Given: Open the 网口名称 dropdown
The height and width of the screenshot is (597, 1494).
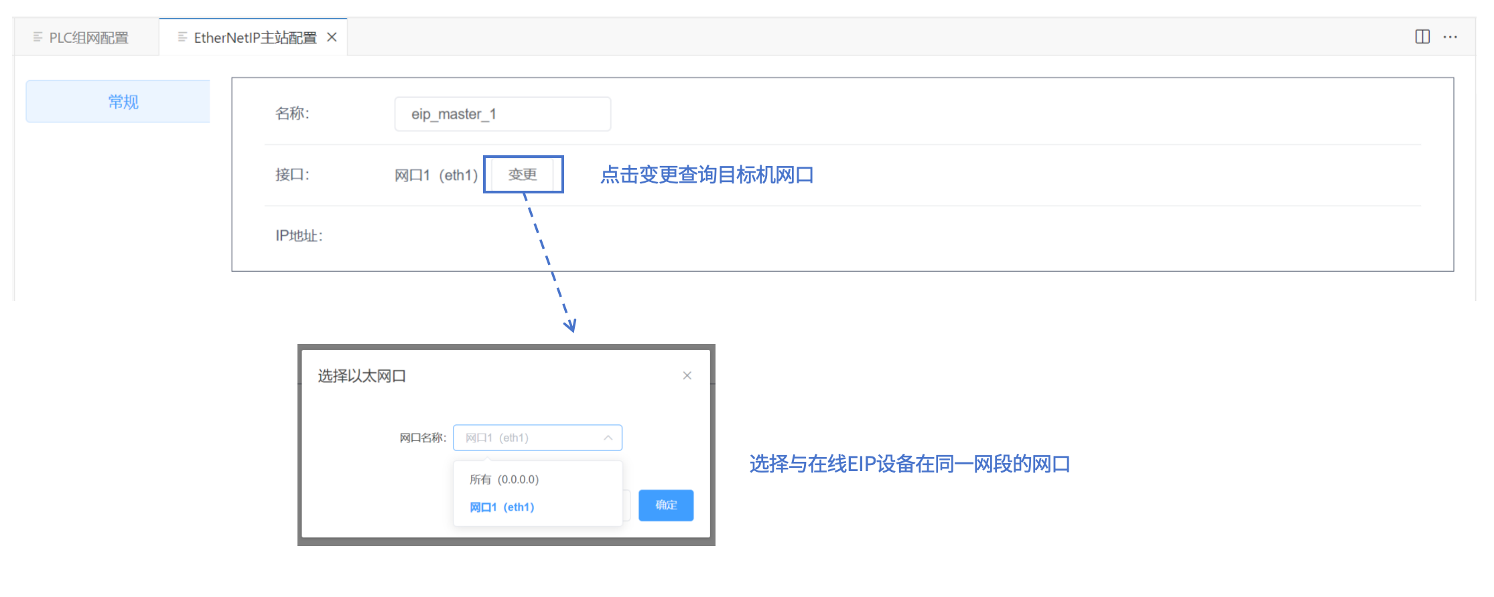Looking at the screenshot, I should click(x=537, y=438).
